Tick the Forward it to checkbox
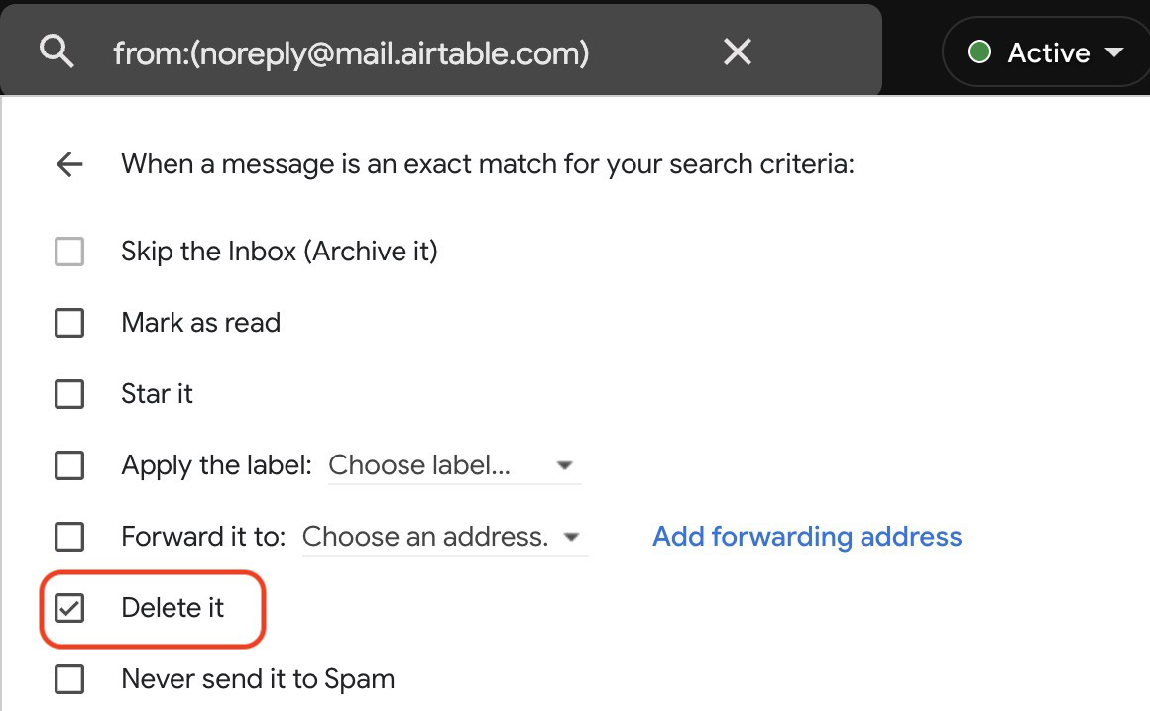The width and height of the screenshot is (1150, 711). 69,537
